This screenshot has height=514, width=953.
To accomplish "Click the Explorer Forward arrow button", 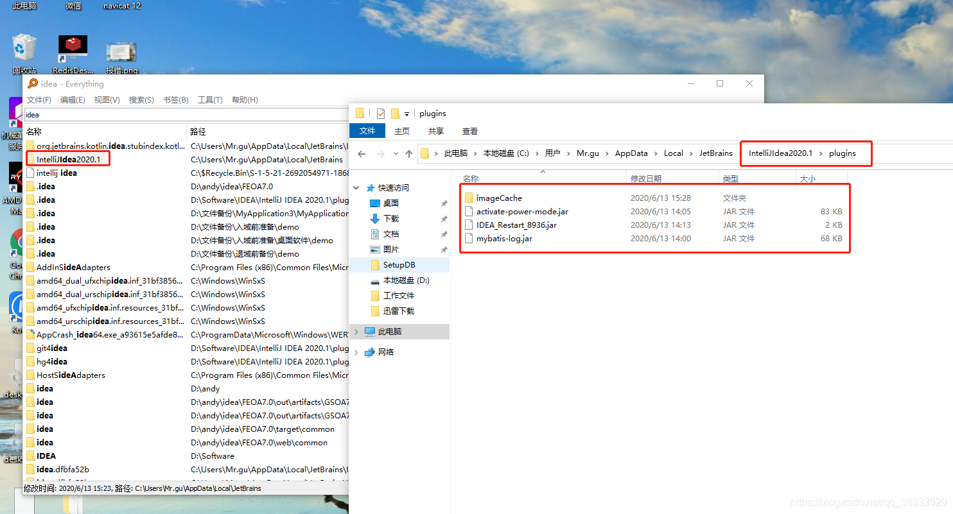I will tap(381, 154).
